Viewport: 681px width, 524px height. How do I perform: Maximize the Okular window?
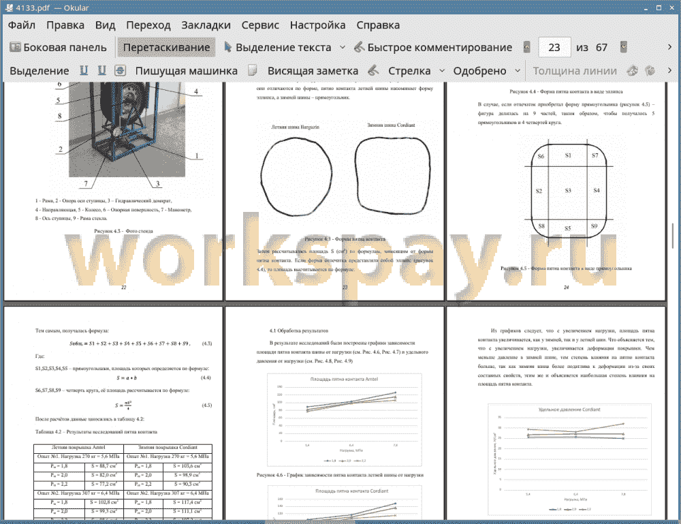[659, 7]
